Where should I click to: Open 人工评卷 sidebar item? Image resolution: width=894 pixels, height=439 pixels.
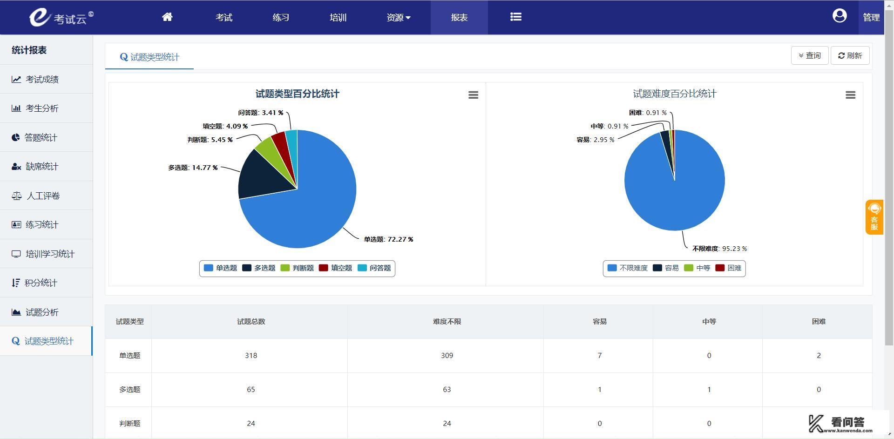(x=46, y=196)
